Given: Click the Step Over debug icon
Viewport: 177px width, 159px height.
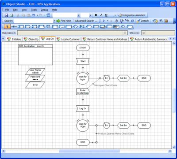Looking at the screenshot, I should (122, 21).
